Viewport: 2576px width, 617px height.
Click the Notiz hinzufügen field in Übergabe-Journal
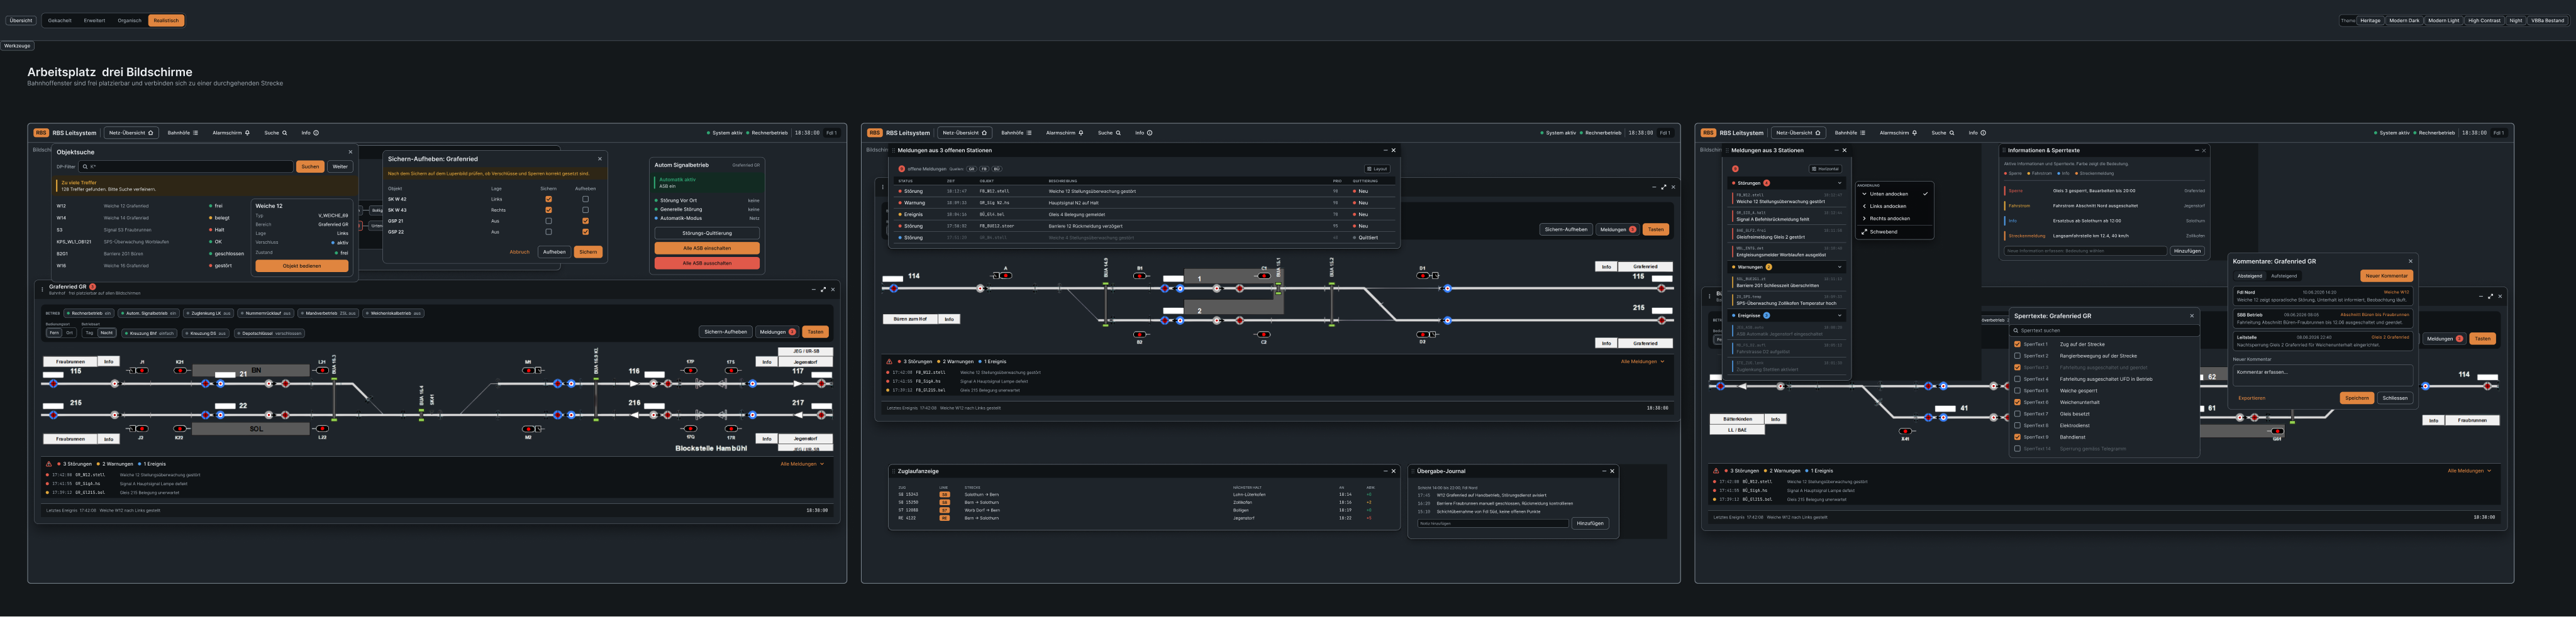(x=1493, y=523)
